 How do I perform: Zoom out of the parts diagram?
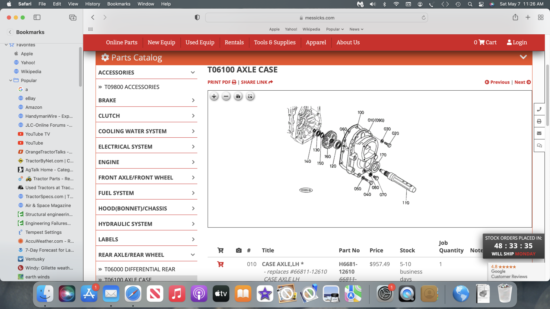[x=226, y=96]
